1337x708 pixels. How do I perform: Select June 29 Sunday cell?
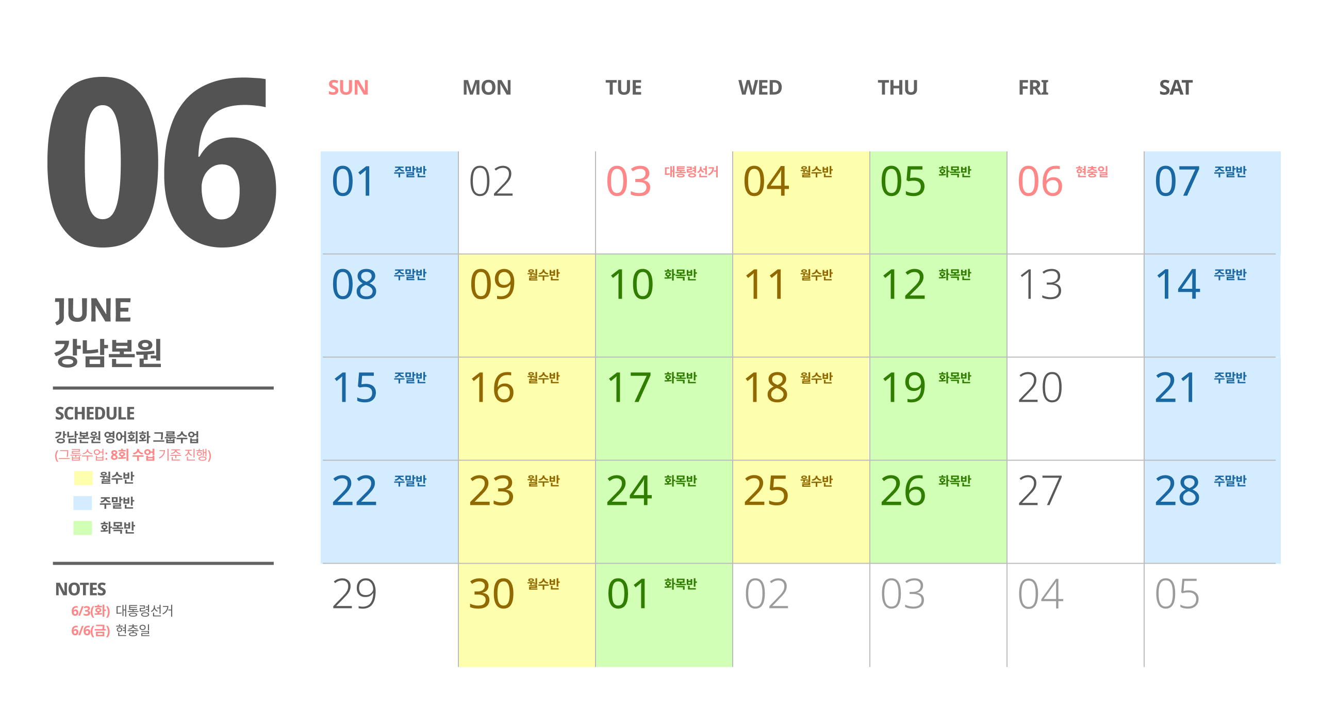pos(390,615)
